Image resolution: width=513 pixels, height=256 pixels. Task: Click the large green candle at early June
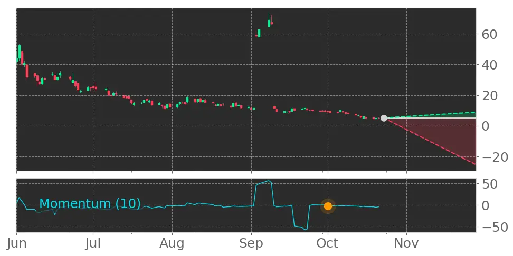coord(20,52)
